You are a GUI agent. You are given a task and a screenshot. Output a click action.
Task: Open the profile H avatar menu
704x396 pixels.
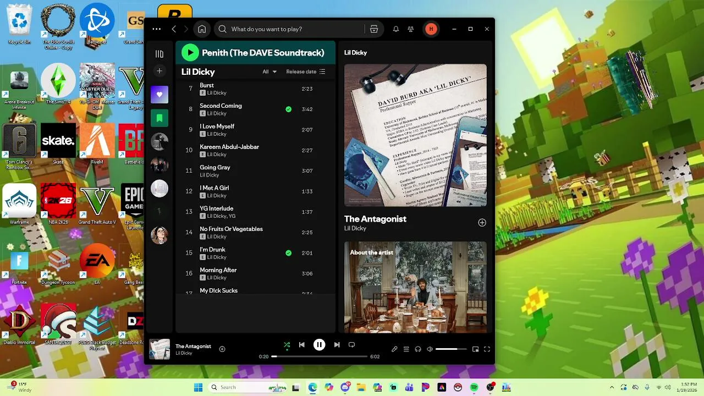pos(431,29)
